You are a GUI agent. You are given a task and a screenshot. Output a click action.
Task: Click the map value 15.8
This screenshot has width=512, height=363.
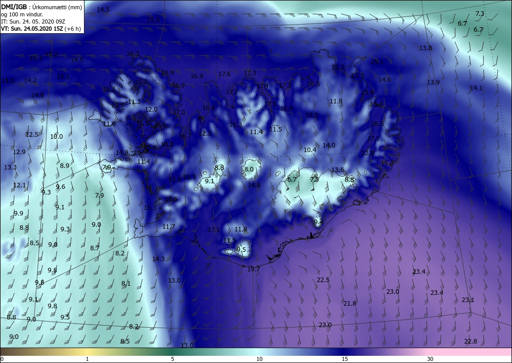(150, 147)
